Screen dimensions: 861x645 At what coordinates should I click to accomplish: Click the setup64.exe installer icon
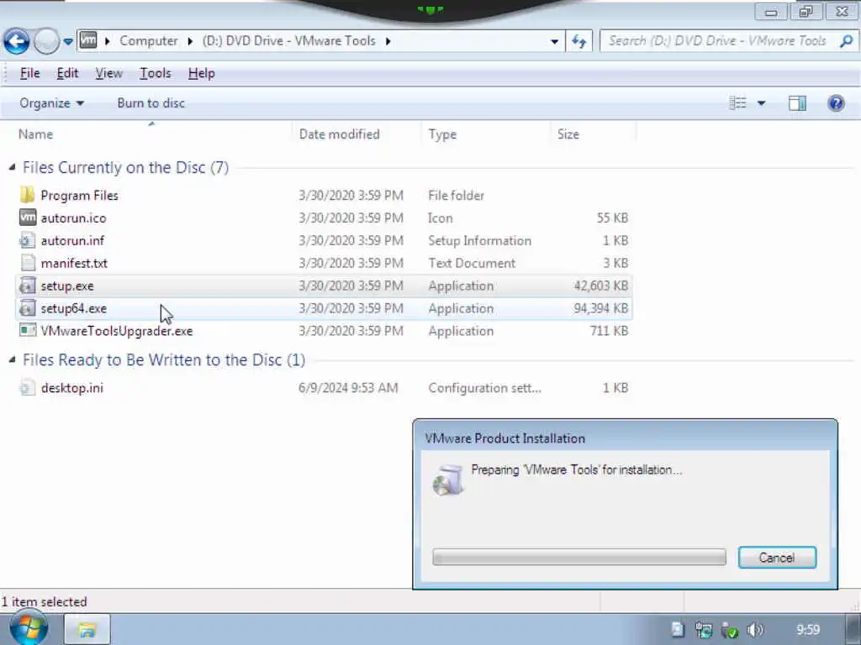pos(27,308)
